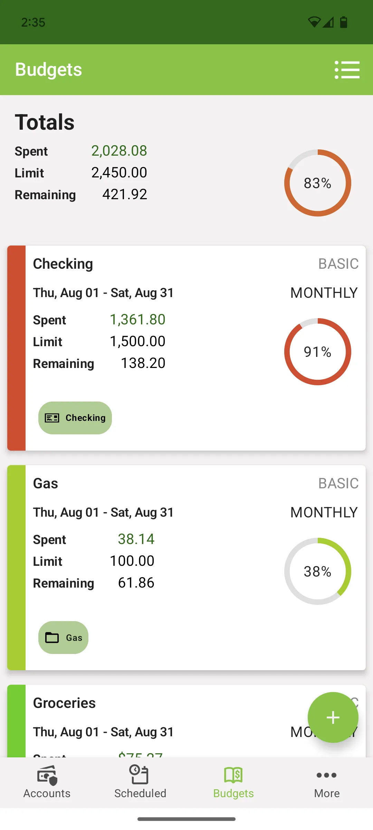373x830 pixels.
Task: Open the Gas budget card title
Action: [x=46, y=483]
